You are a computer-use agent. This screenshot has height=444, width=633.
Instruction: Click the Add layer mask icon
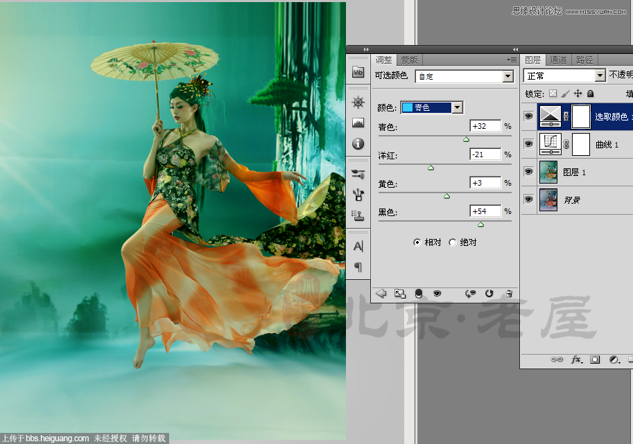[x=594, y=359]
